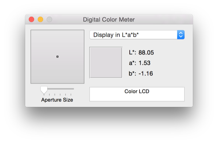Open the Display in L*a*b* dropdown
This screenshot has height=143, width=218.
137,35
